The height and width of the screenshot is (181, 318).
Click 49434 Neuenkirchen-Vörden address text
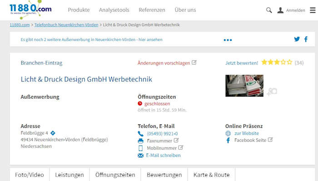tap(65, 140)
